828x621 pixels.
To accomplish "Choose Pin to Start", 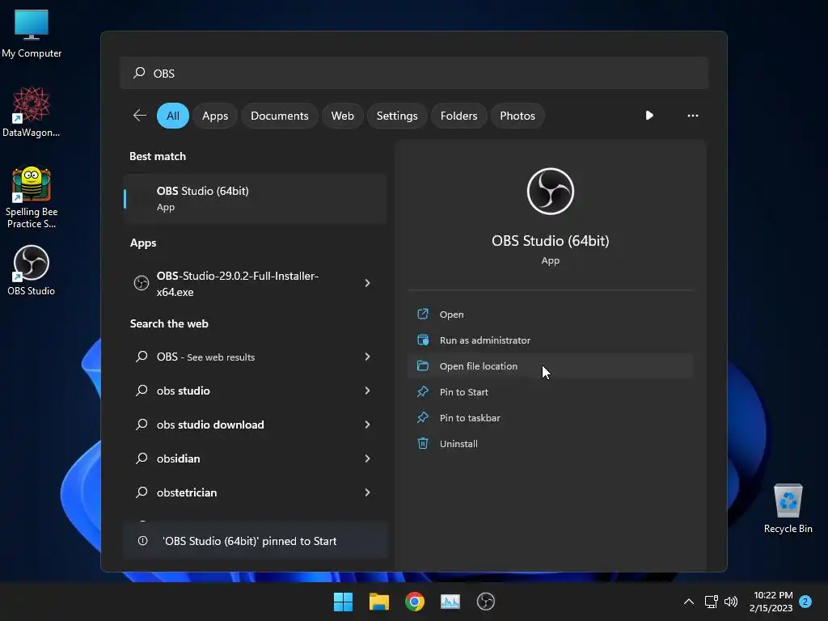I will point(550,392).
